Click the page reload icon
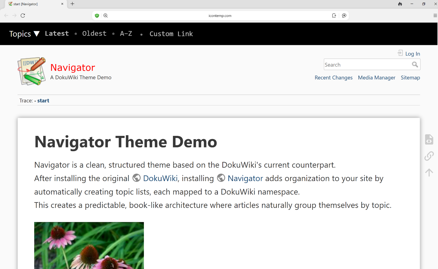 (23, 16)
